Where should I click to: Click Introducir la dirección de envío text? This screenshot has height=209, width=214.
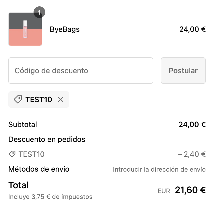(x=159, y=169)
